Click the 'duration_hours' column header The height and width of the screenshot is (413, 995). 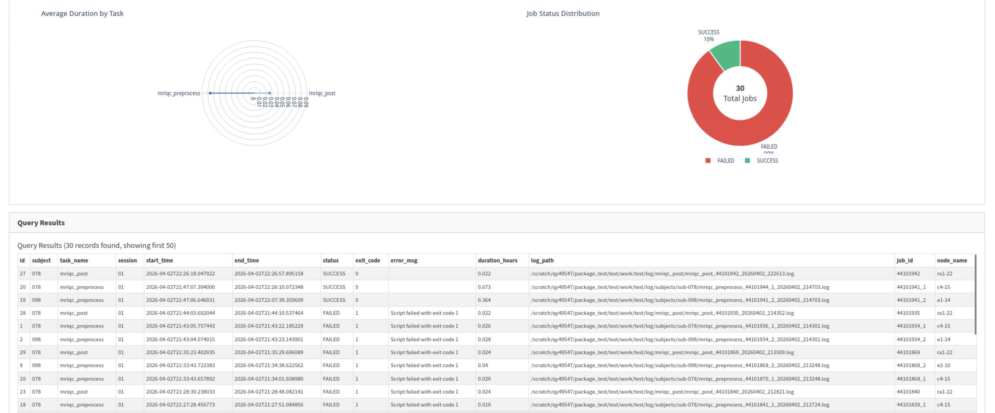(x=497, y=260)
